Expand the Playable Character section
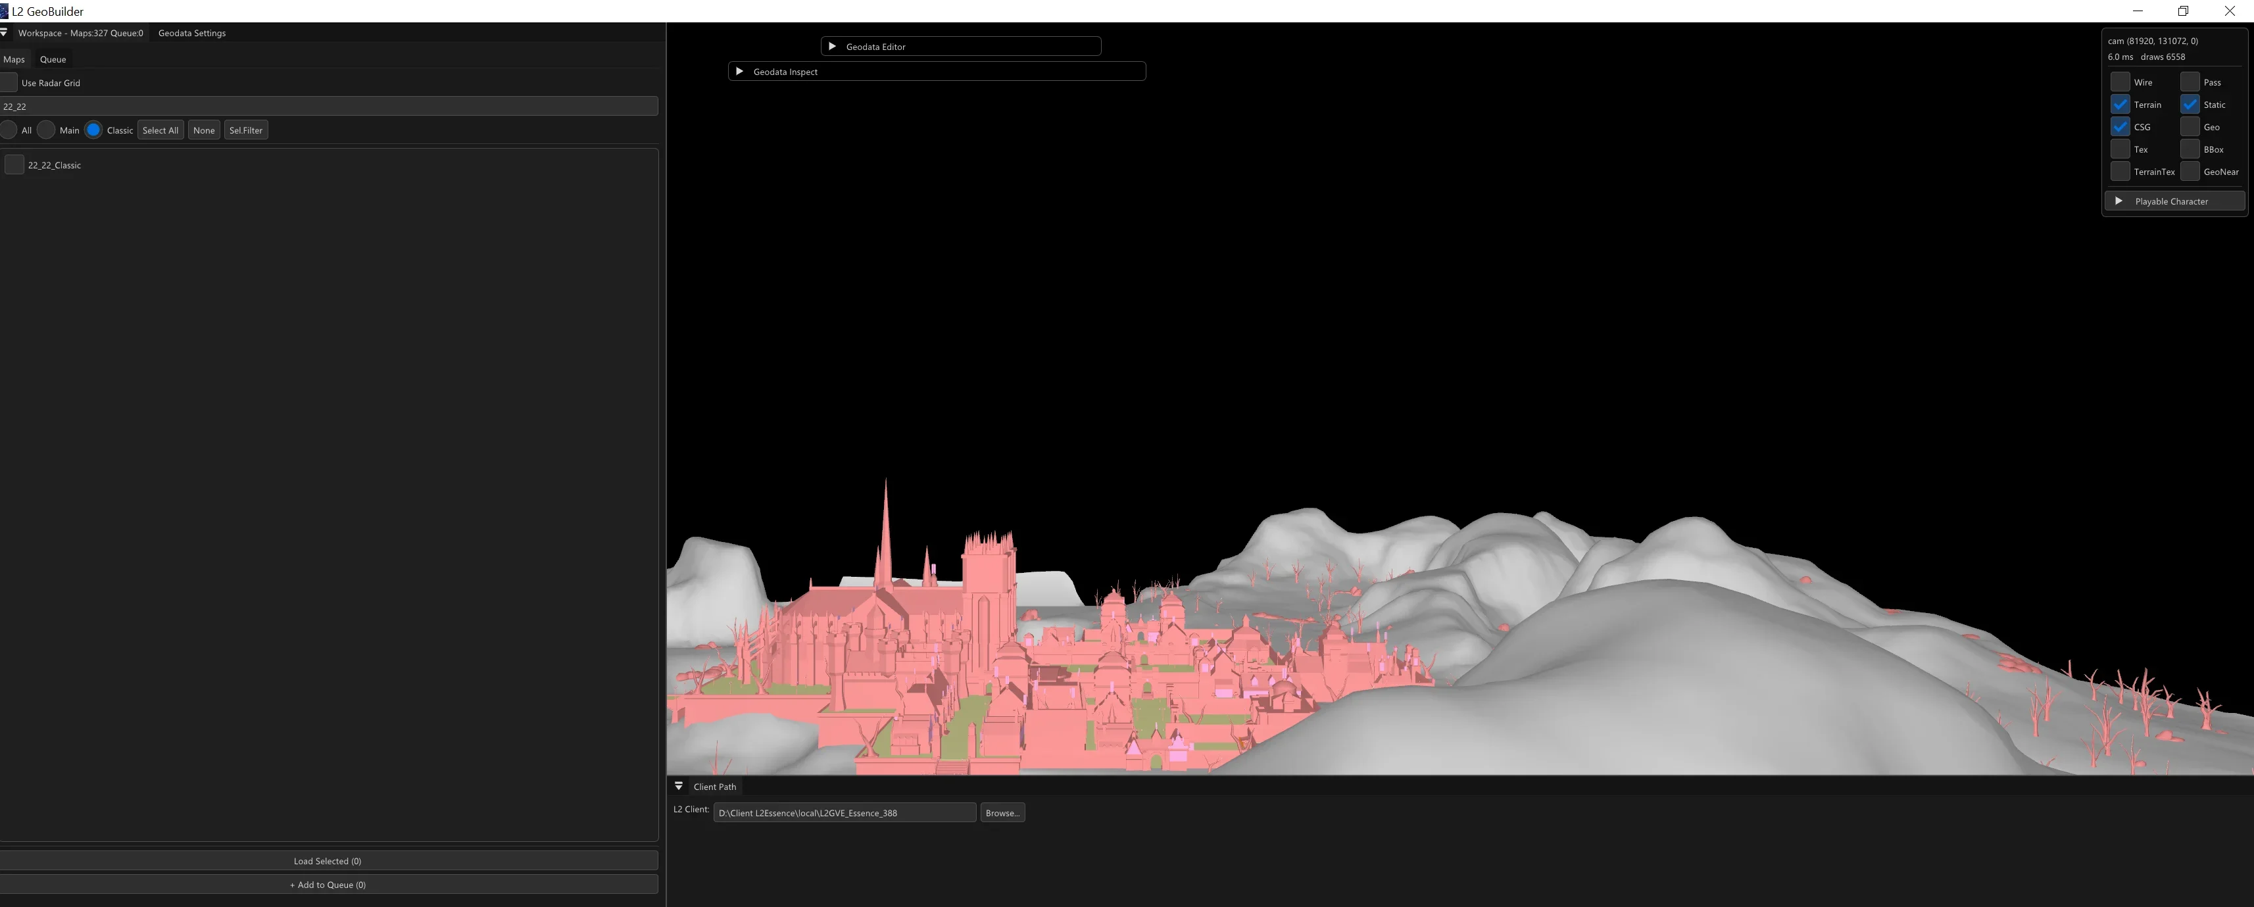 point(2119,201)
